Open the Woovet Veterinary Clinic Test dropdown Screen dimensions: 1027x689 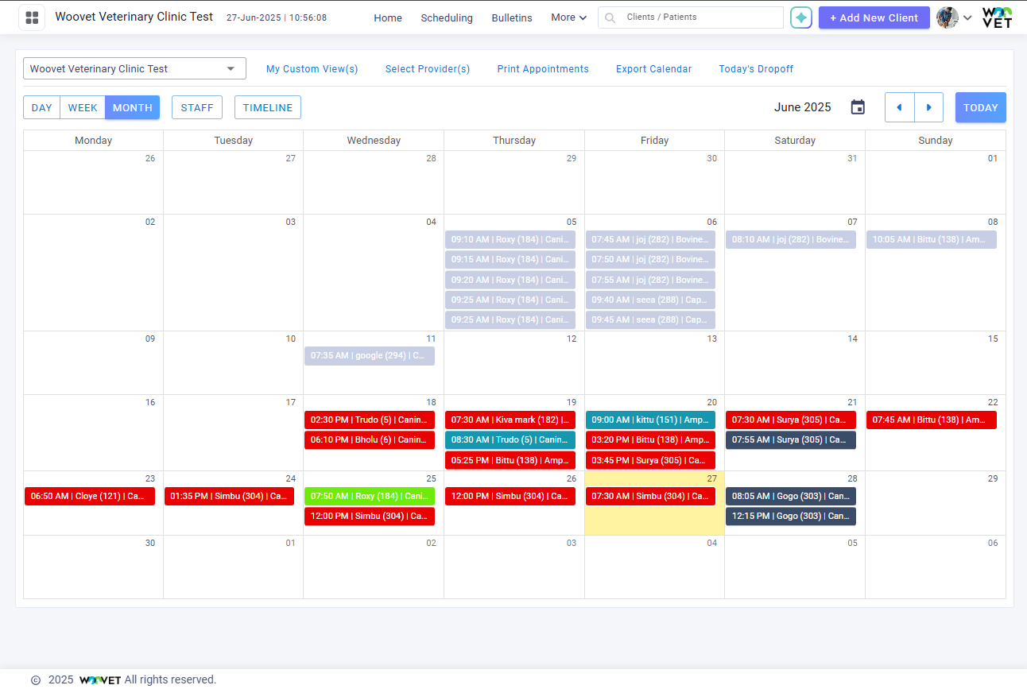pos(134,68)
